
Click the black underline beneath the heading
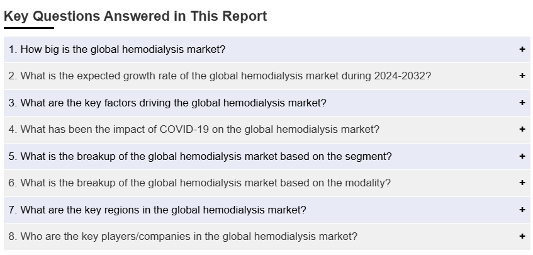tap(29, 28)
